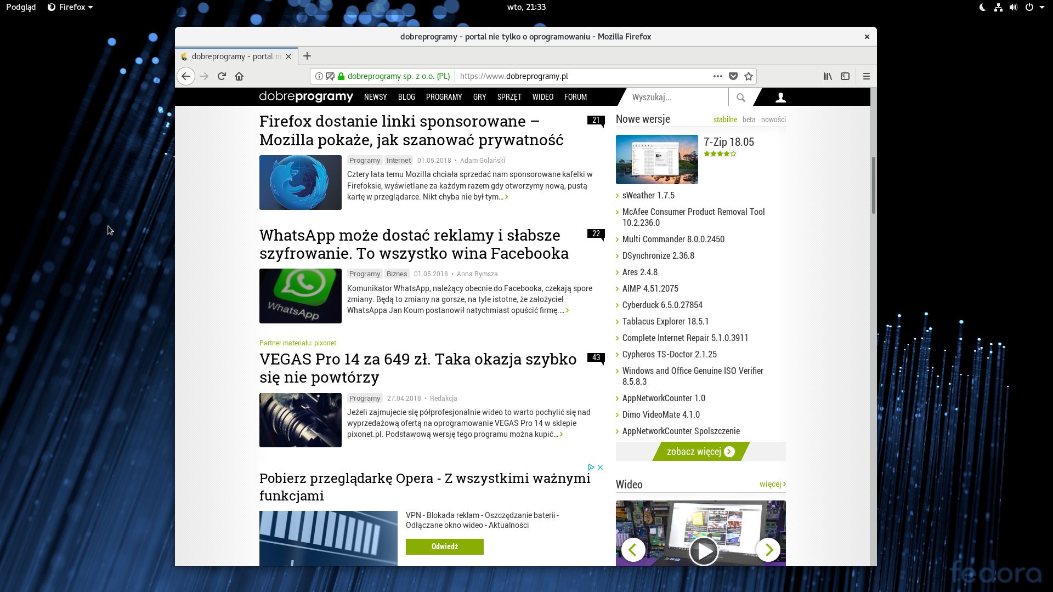
Task: Toggle the sidebar view icon
Action: [845, 76]
